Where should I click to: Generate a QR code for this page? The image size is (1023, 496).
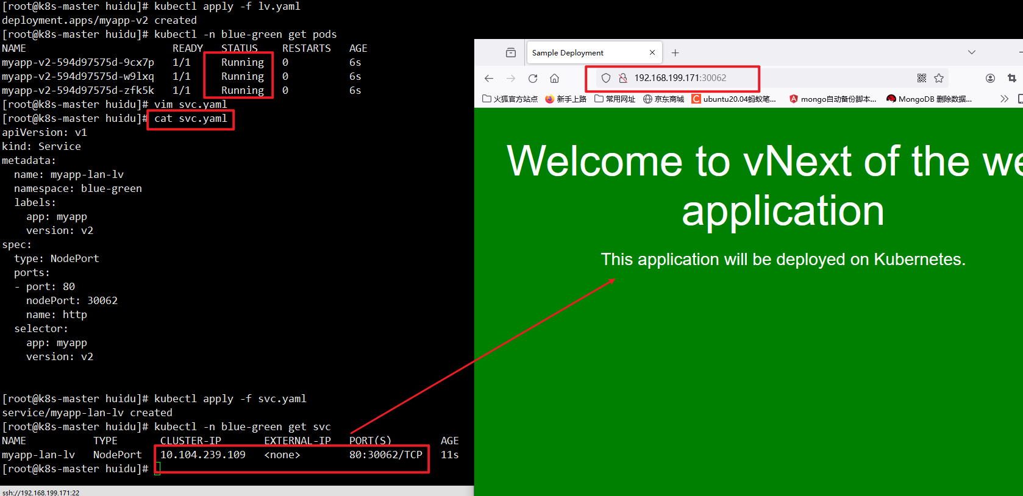(x=922, y=78)
